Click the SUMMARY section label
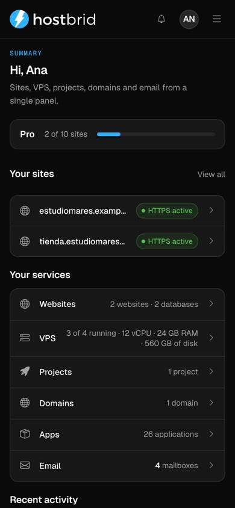235x508 pixels. coord(26,54)
